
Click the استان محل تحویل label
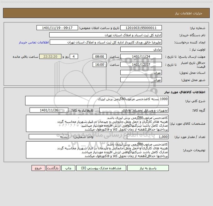[192, 73]
